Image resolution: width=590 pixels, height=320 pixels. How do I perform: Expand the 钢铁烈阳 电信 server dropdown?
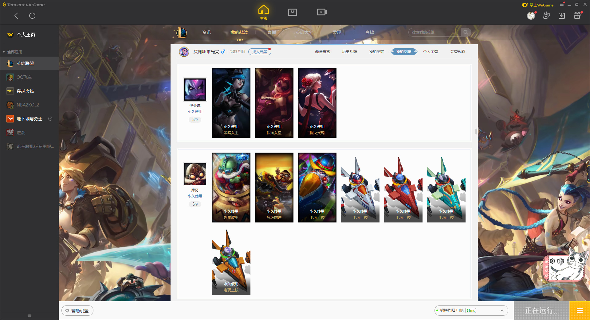point(471,310)
